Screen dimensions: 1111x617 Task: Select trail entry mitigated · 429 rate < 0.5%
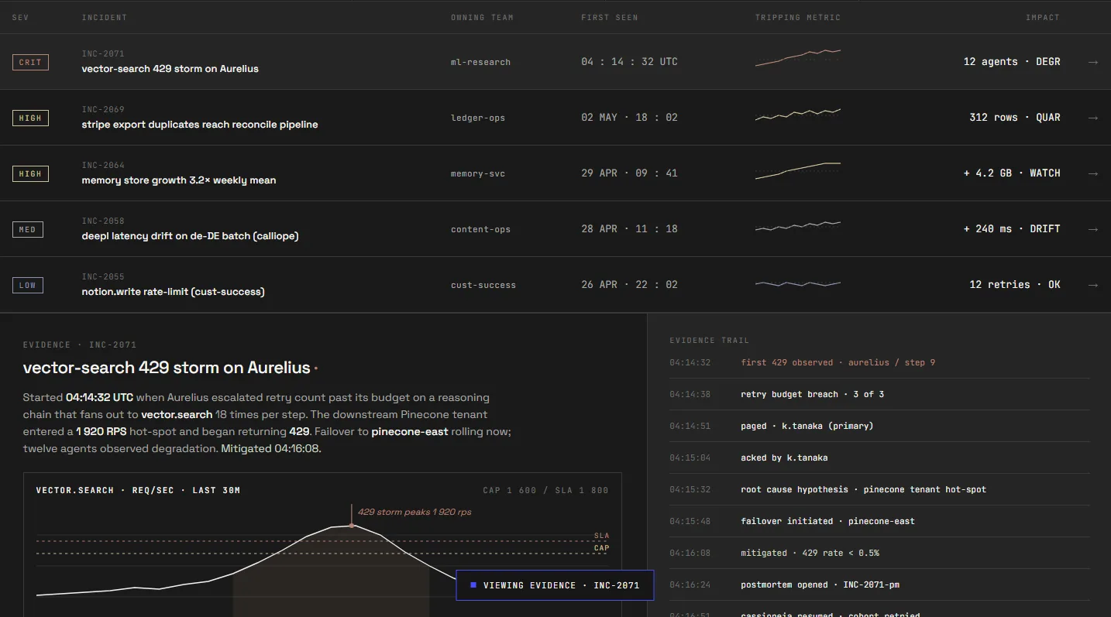[879, 553]
